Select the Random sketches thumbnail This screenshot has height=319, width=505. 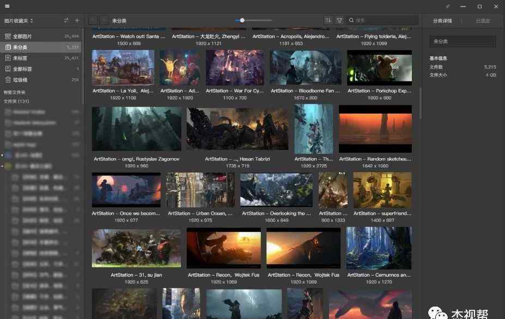click(x=375, y=128)
